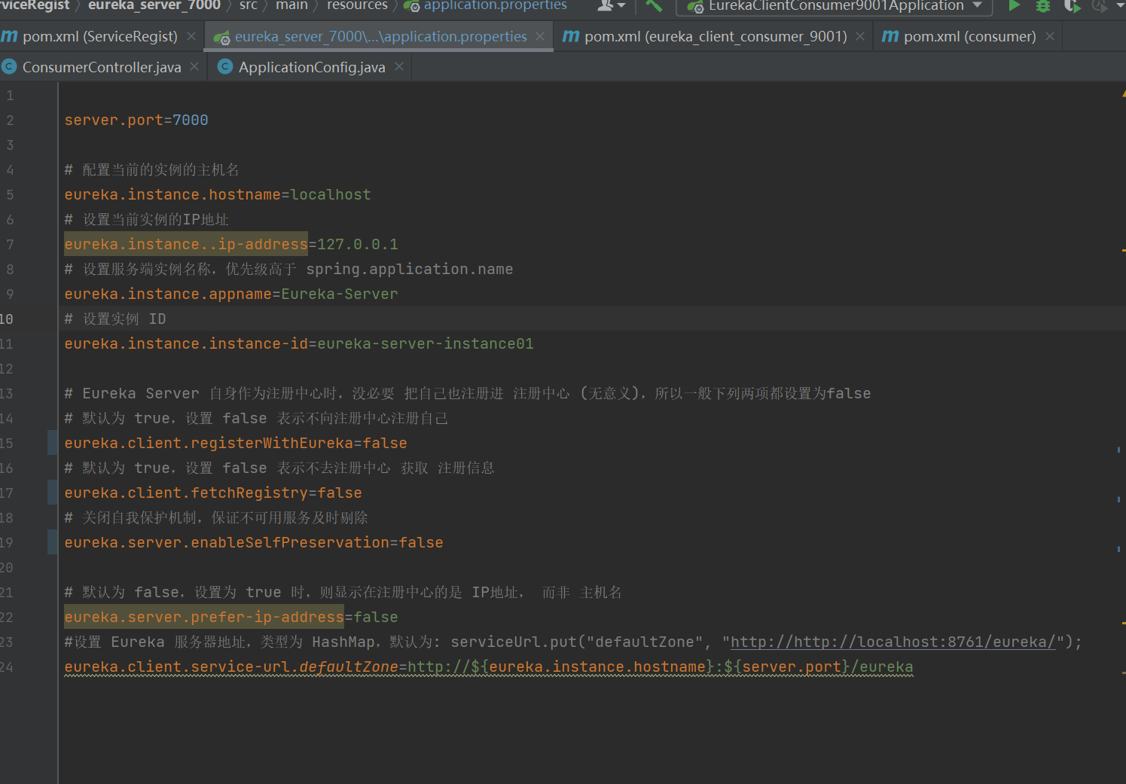The image size is (1126, 784).
Task: Click spring.application.name in the line 8 comment
Action: tap(410, 270)
